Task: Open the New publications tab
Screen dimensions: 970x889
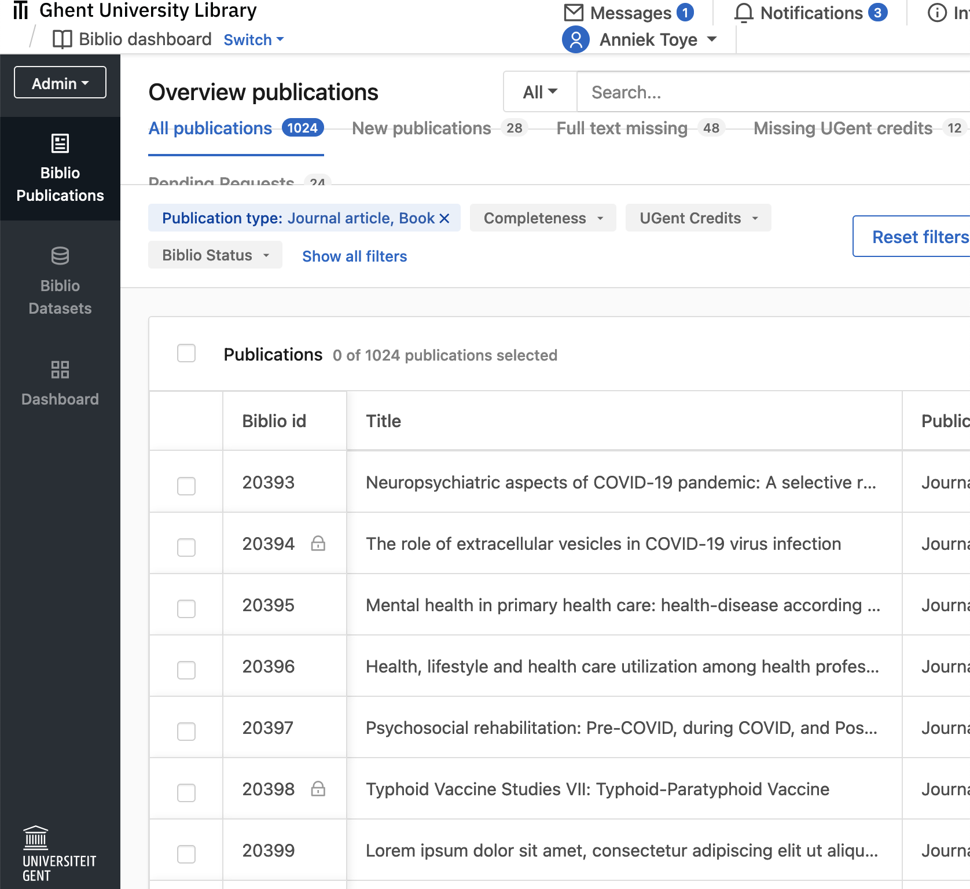Action: [x=421, y=128]
